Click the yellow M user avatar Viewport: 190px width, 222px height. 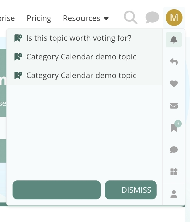pyautogui.click(x=174, y=18)
